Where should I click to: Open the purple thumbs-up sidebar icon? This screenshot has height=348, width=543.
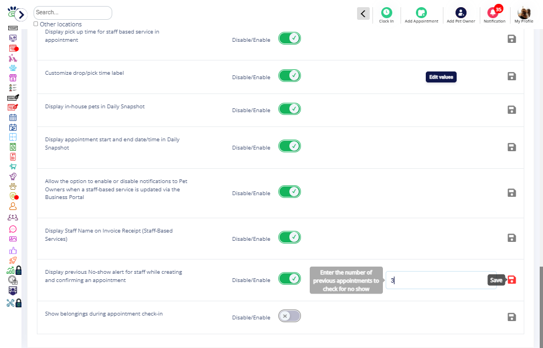(x=13, y=251)
